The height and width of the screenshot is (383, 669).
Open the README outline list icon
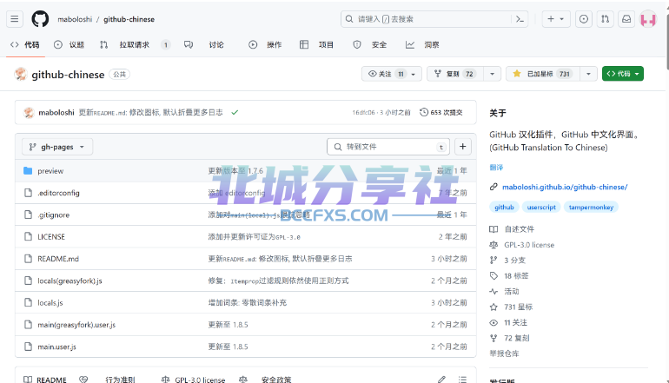pos(462,380)
